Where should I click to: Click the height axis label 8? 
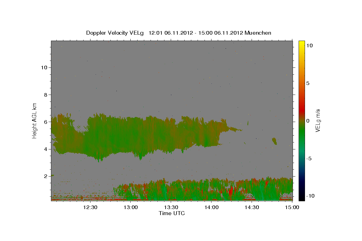coord(46,95)
